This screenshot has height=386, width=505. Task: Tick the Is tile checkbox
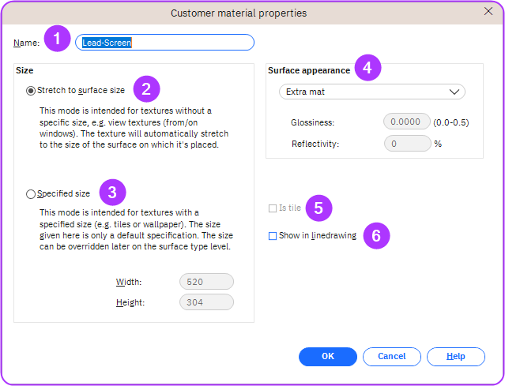tap(273, 208)
